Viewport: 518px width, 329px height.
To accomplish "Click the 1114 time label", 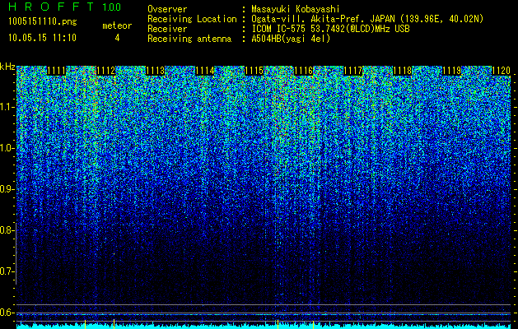I will click(205, 71).
